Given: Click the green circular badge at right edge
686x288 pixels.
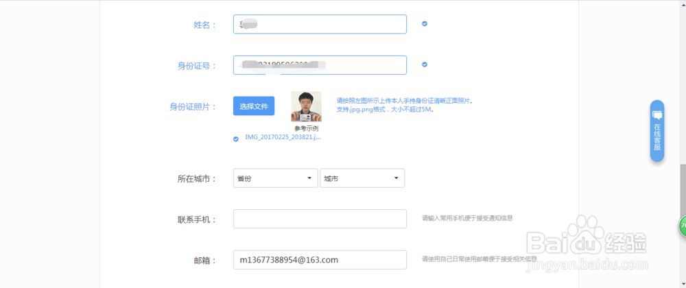Looking at the screenshot, I should (x=683, y=226).
